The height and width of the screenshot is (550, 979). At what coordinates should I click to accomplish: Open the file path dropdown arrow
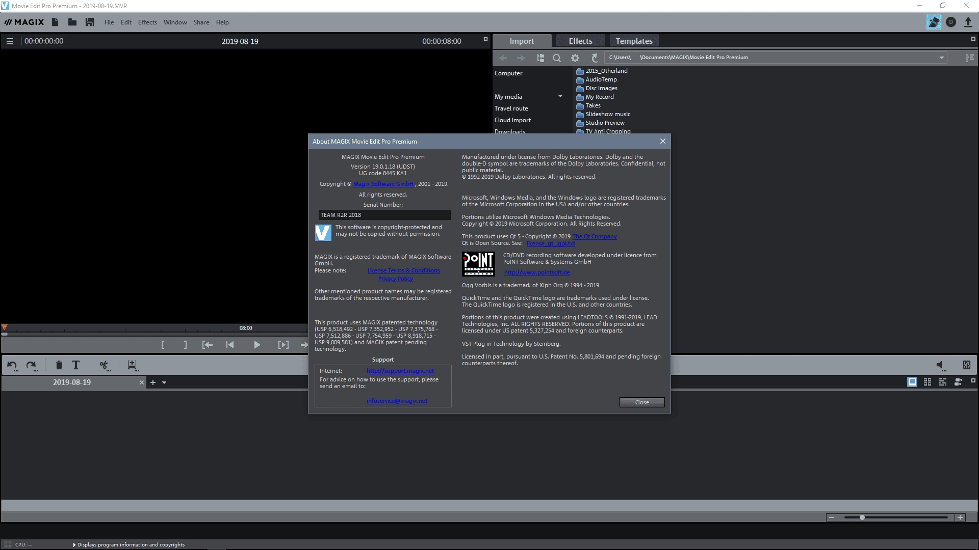click(x=942, y=58)
